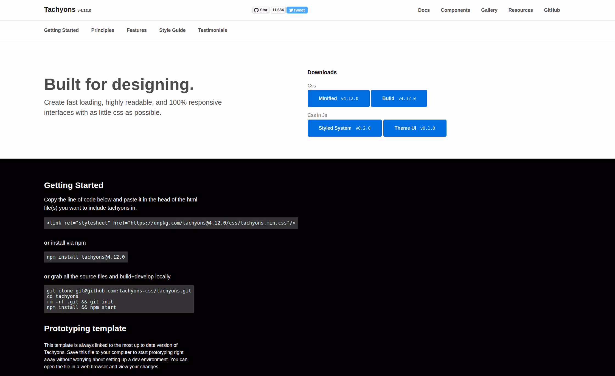Download Minified v4.12.0 css
The width and height of the screenshot is (615, 376).
(338, 98)
